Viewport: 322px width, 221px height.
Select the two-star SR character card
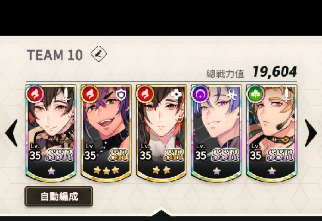(161, 133)
